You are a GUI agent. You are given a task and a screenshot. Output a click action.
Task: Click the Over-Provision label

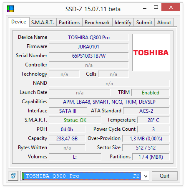(104, 138)
